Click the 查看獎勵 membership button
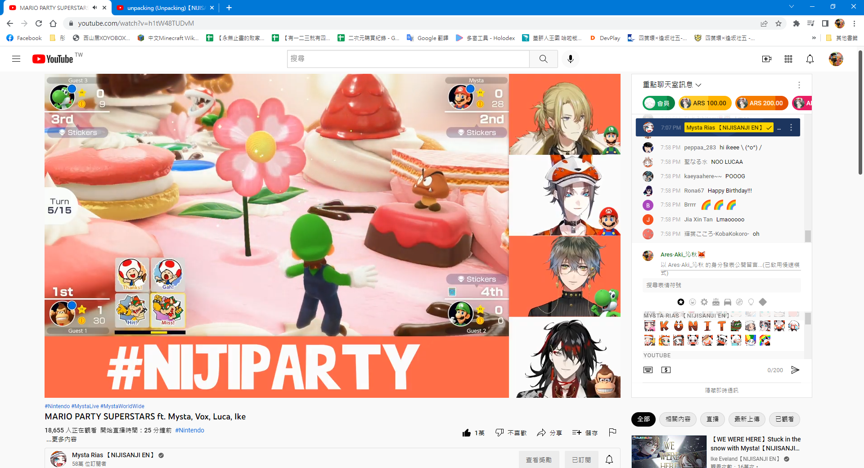 539,459
